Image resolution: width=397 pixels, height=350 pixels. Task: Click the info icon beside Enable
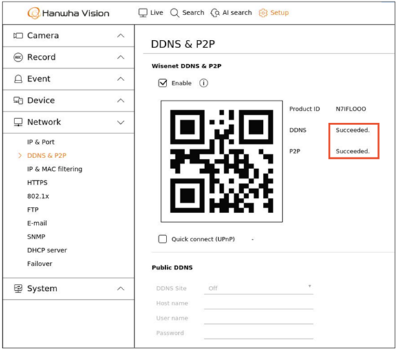tap(204, 83)
